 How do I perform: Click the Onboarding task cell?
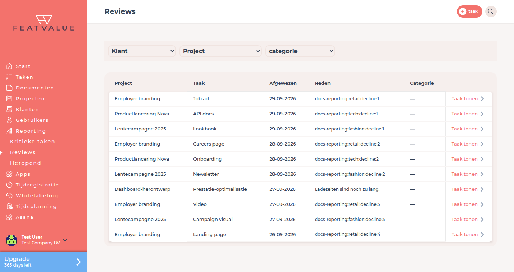point(207,159)
